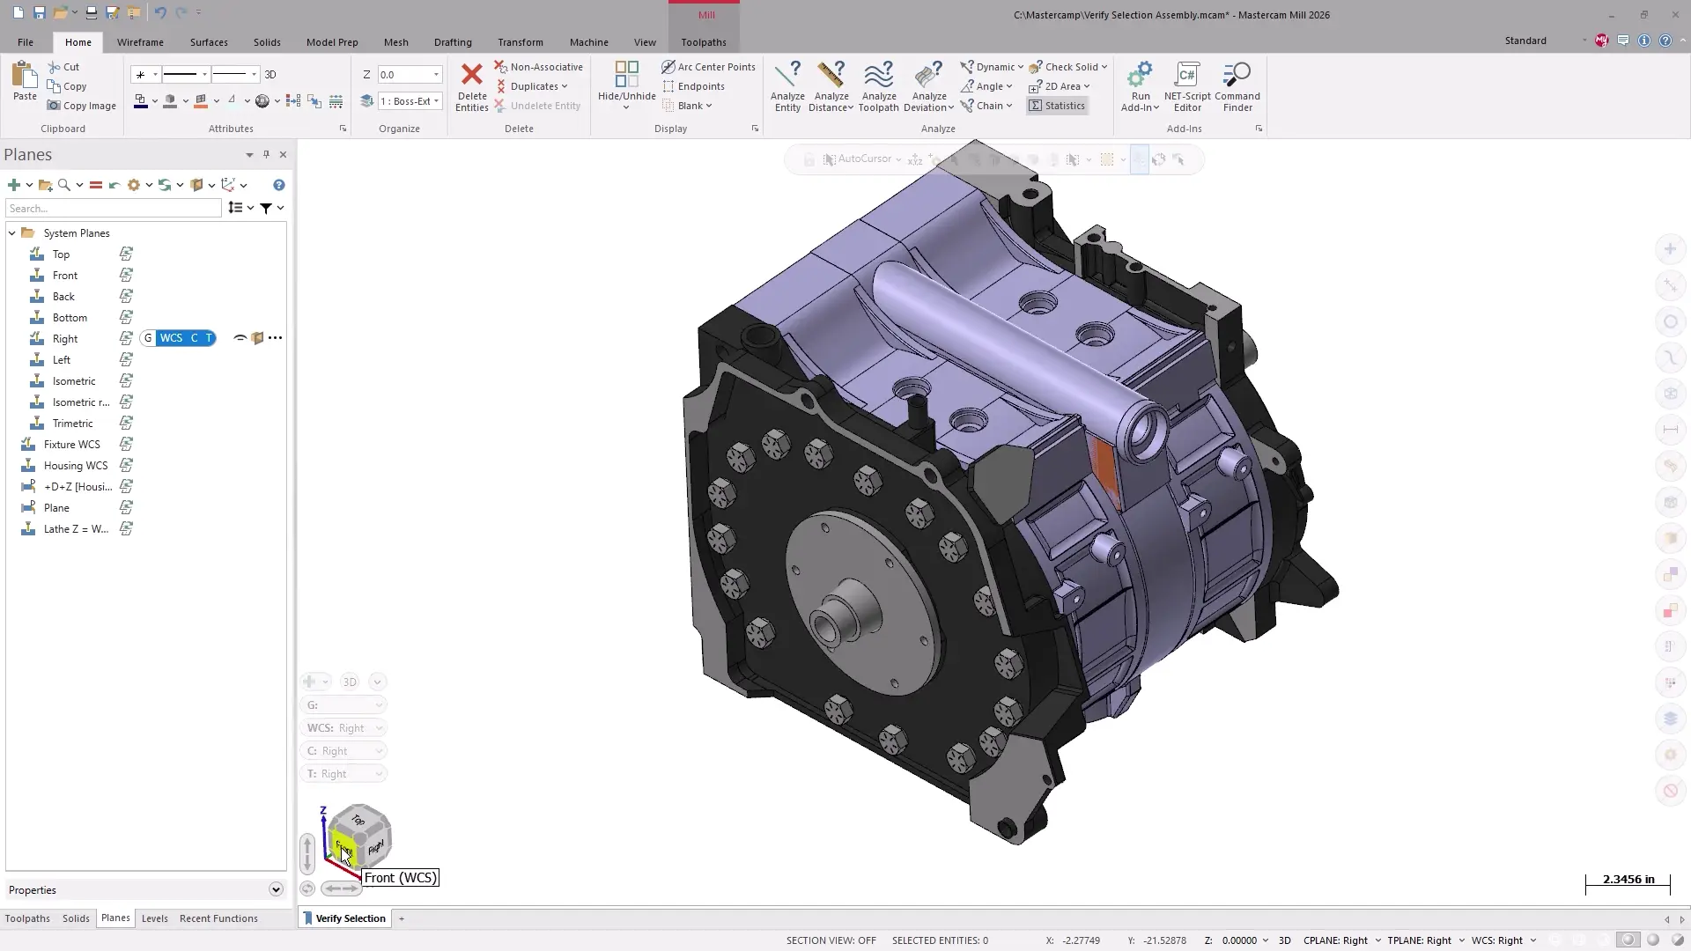Screen dimensions: 1691x951
Task: Open the Analyze Entity tool
Action: pos(787,76)
